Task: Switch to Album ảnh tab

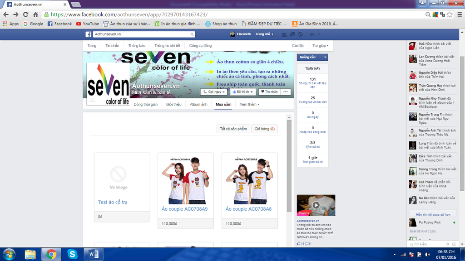Action: tap(198, 104)
